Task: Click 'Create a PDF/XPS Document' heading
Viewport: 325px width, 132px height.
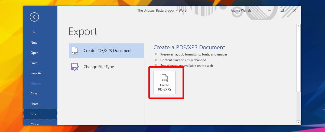Action: pos(189,47)
